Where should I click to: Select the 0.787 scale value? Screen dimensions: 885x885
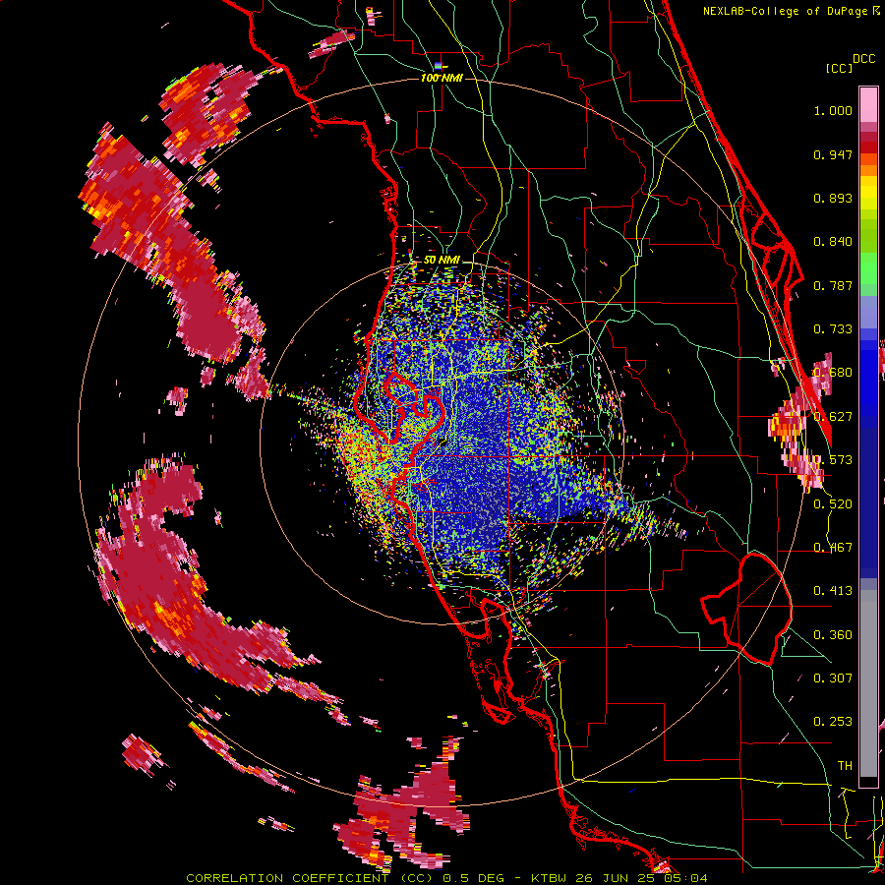[x=833, y=285]
